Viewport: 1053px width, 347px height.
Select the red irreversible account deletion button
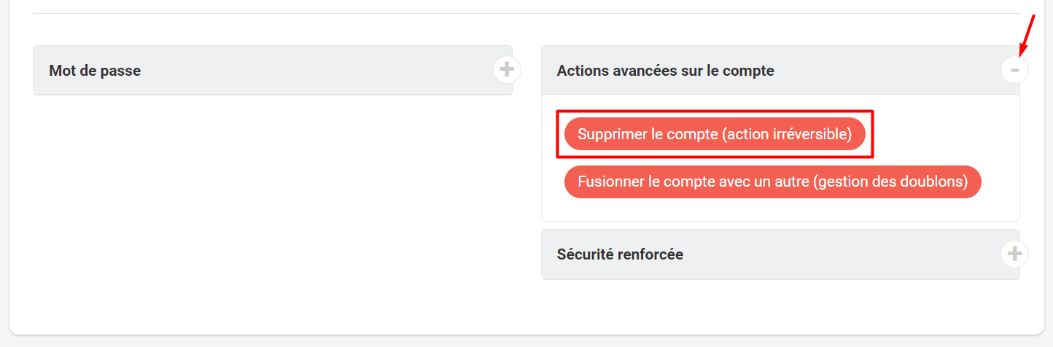715,134
